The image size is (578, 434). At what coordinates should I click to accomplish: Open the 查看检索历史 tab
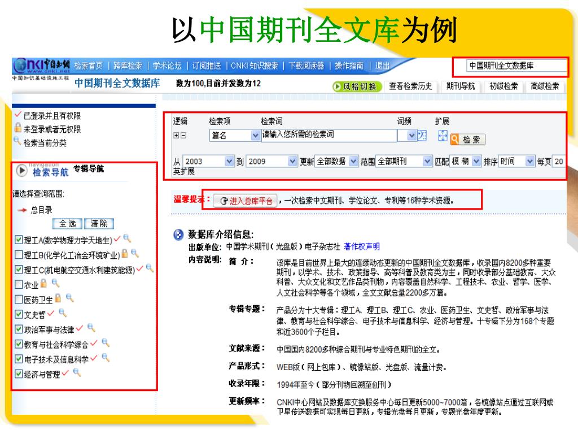[x=411, y=86]
